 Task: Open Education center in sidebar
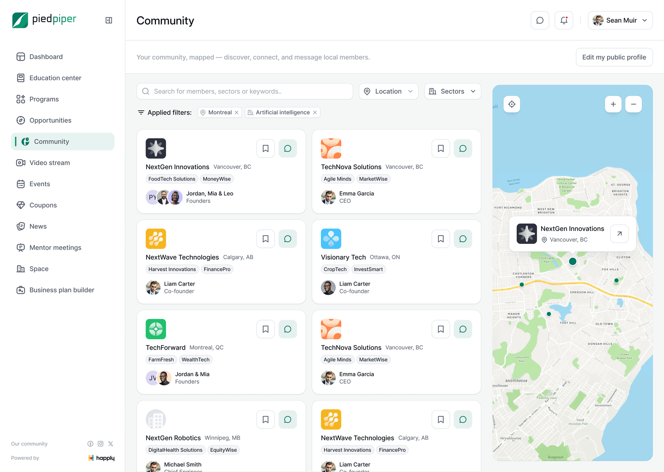(63, 78)
